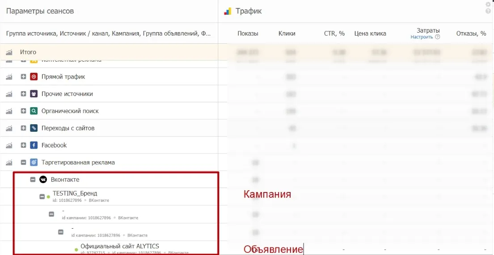Collapse the Вконтакте source node

click(x=33, y=180)
